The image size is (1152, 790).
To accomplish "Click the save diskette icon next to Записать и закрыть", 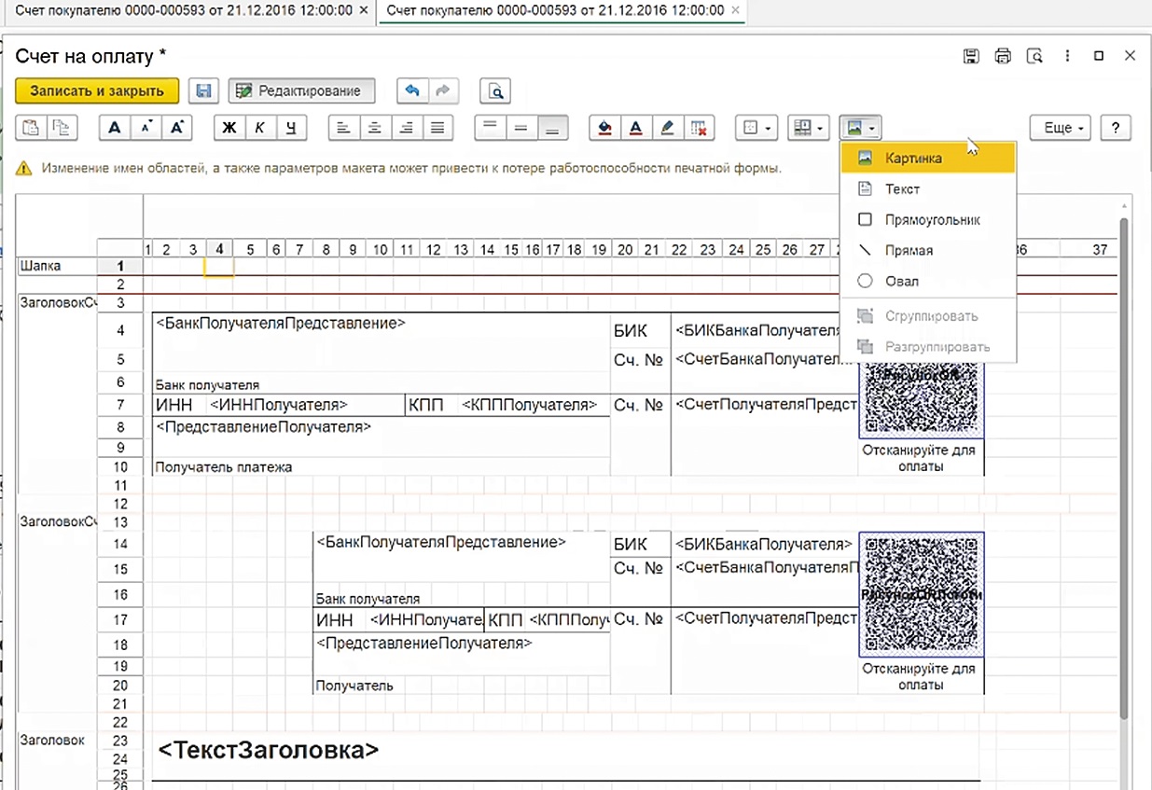I will tap(203, 90).
